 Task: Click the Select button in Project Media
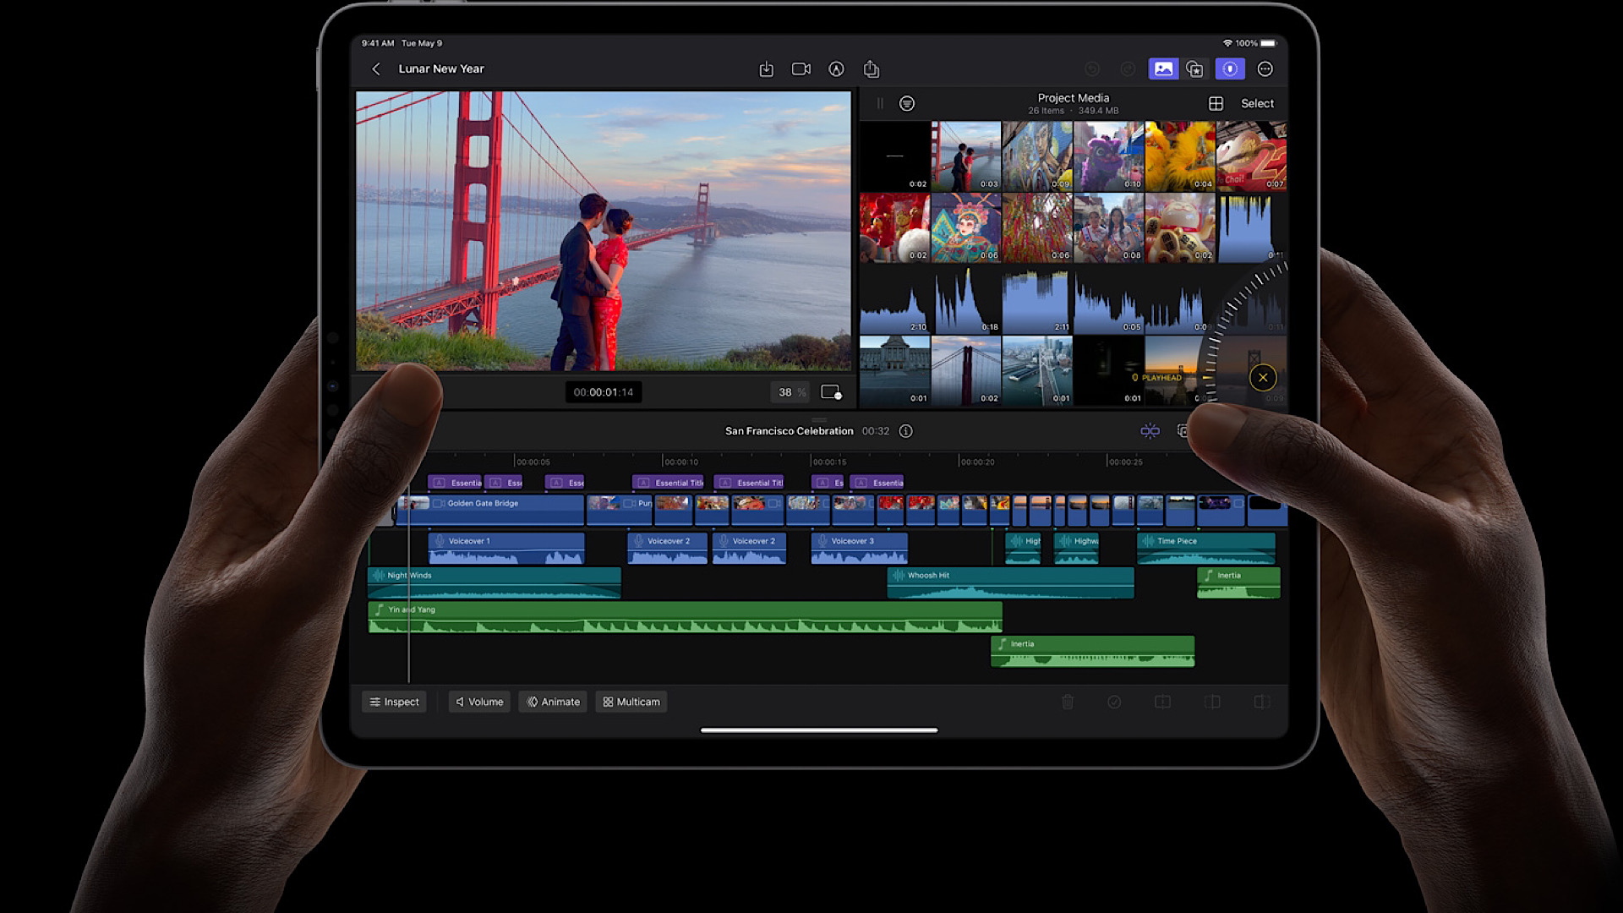(x=1257, y=103)
